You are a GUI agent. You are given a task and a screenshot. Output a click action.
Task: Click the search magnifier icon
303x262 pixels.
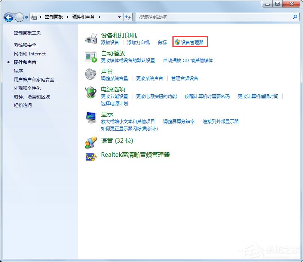[x=295, y=17]
